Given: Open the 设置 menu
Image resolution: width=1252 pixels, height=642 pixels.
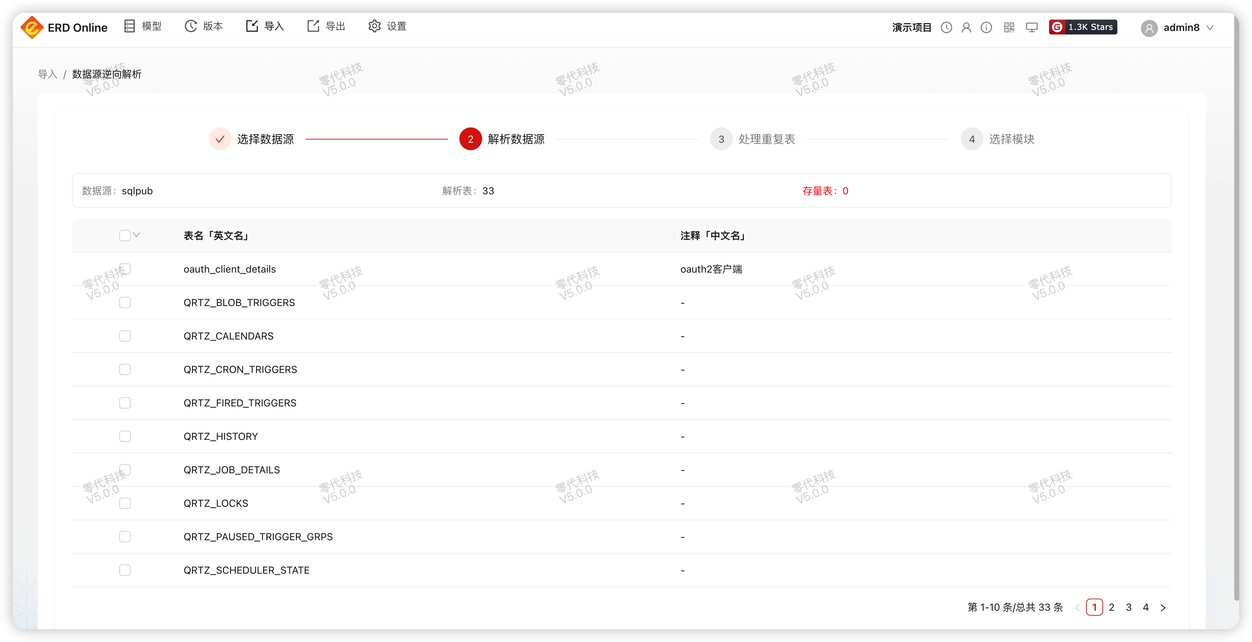Looking at the screenshot, I should coord(387,26).
